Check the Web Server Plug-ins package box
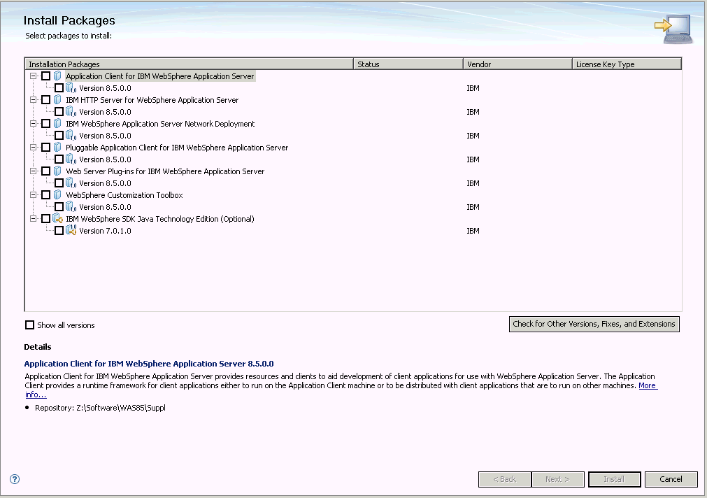 45,171
